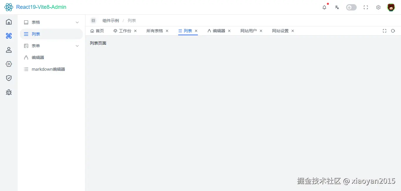Open the shield permissions sidebar icon
This screenshot has height=191, width=401.
click(9, 78)
